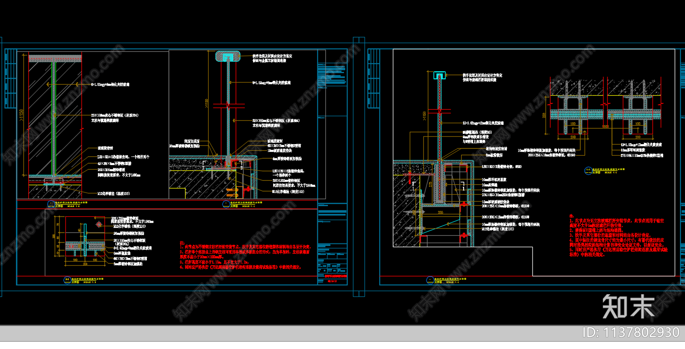Select the note "栏杆高度不宜小于1.15m"

[x=204, y=262]
